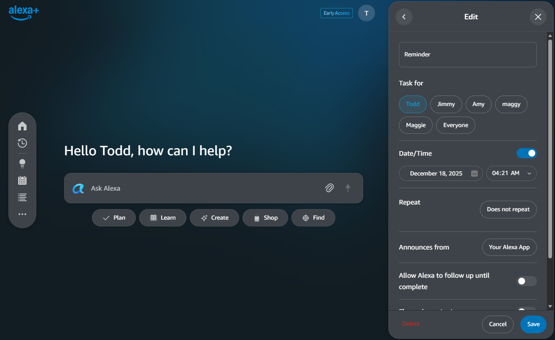Viewport: 555px width, 340px height.
Task: Click the back arrow in Edit panel
Action: click(x=404, y=17)
